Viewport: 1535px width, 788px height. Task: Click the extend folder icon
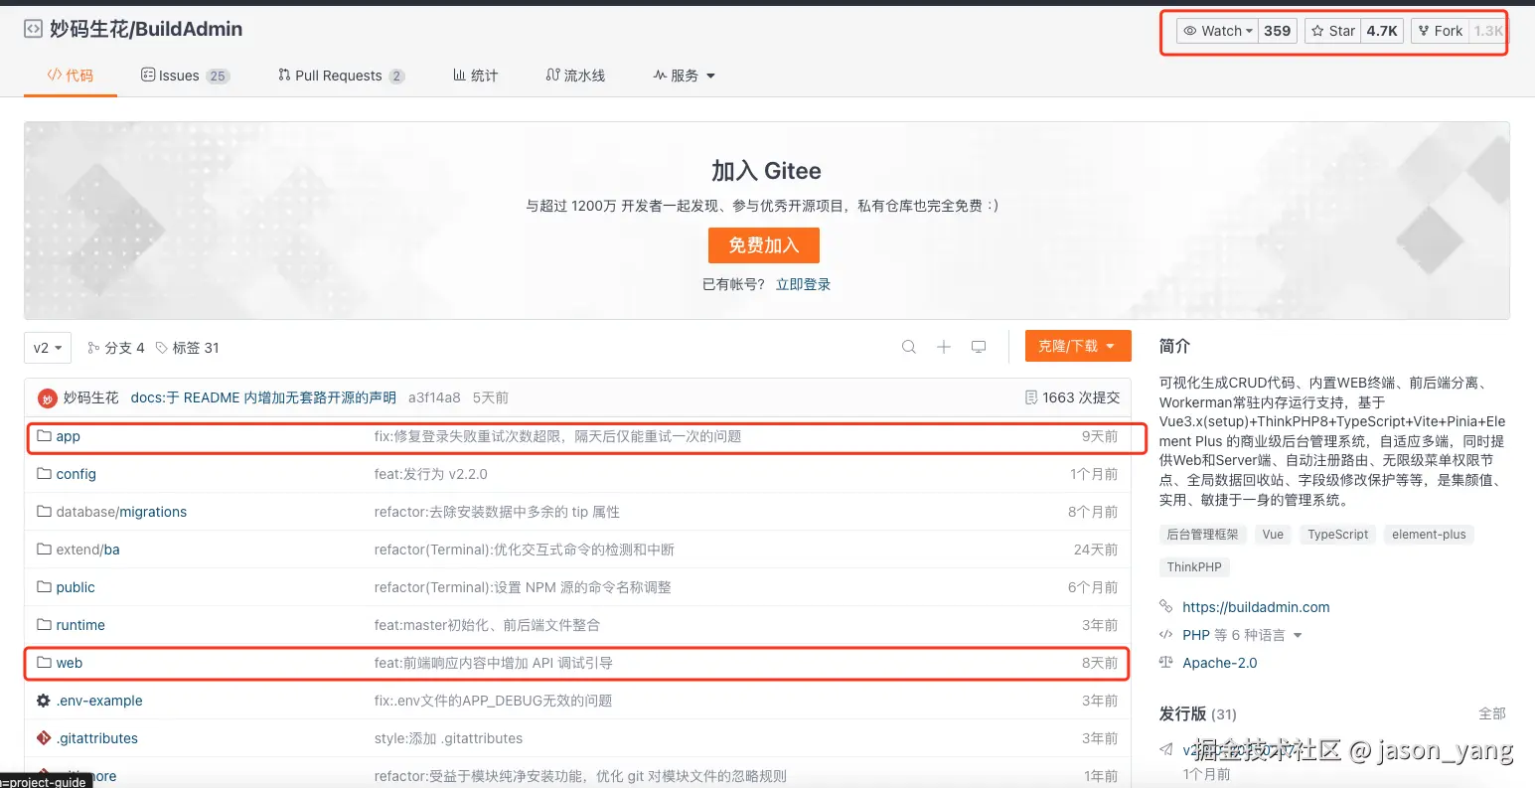click(44, 550)
